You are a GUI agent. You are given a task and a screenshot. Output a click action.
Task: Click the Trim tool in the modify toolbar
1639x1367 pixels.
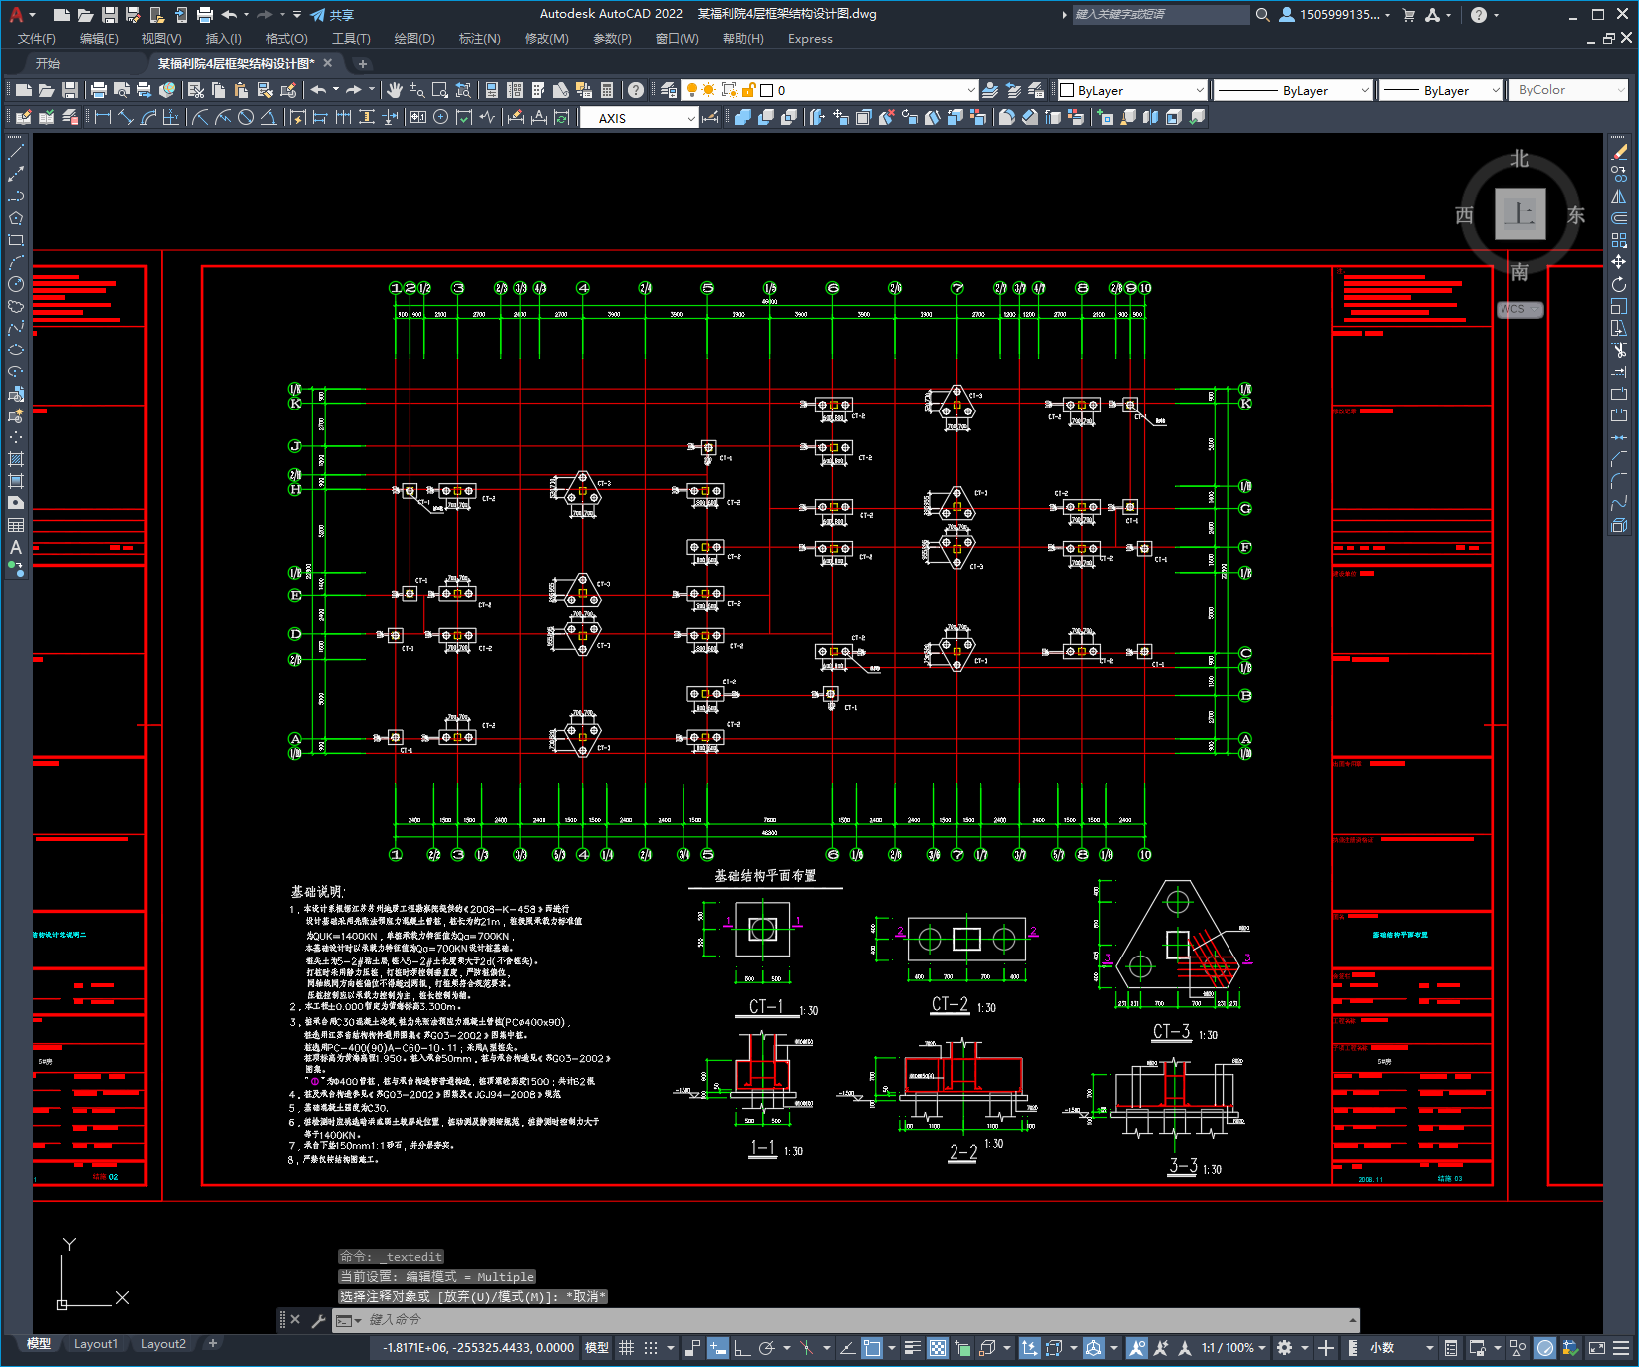[x=1619, y=350]
